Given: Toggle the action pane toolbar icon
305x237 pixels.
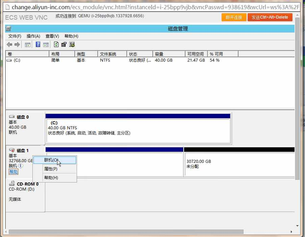Looking at the screenshot, I should [x=46, y=45].
